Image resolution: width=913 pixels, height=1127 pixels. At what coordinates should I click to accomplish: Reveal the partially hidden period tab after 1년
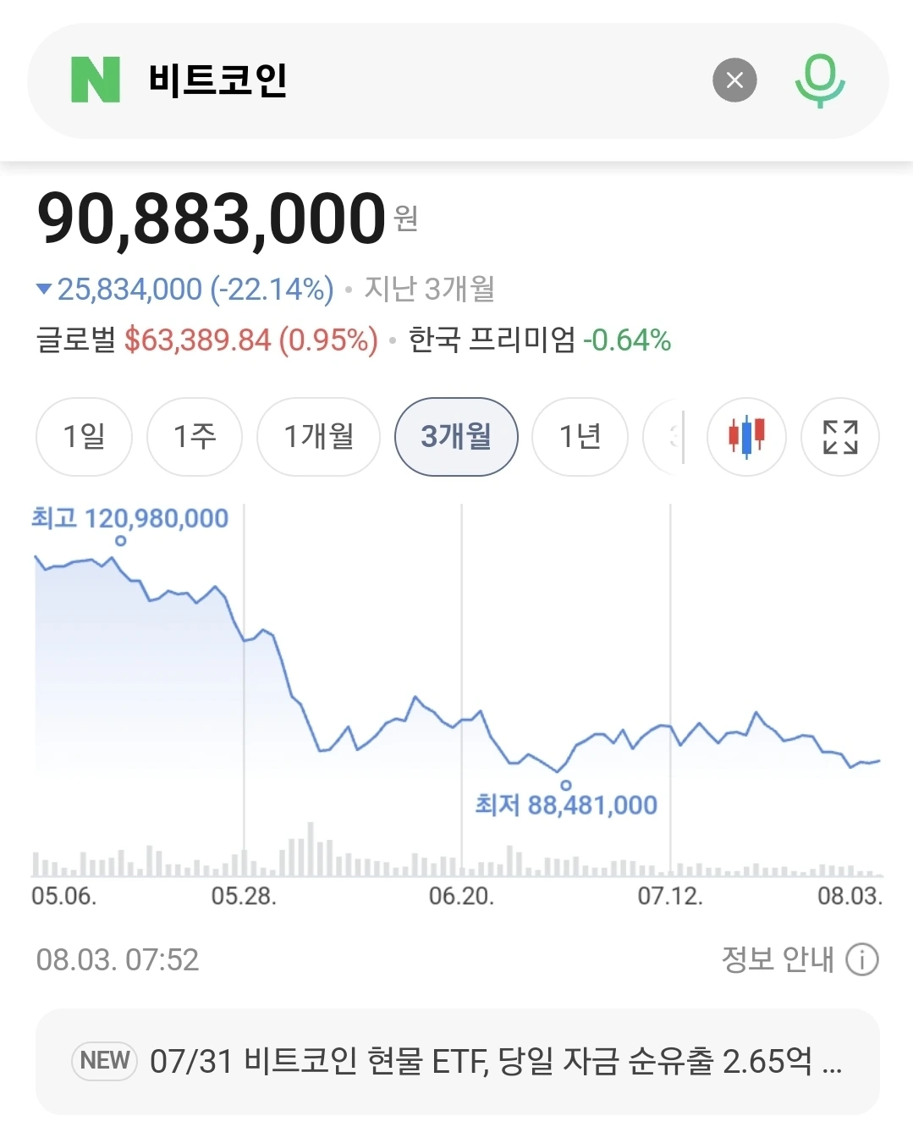[x=664, y=437]
